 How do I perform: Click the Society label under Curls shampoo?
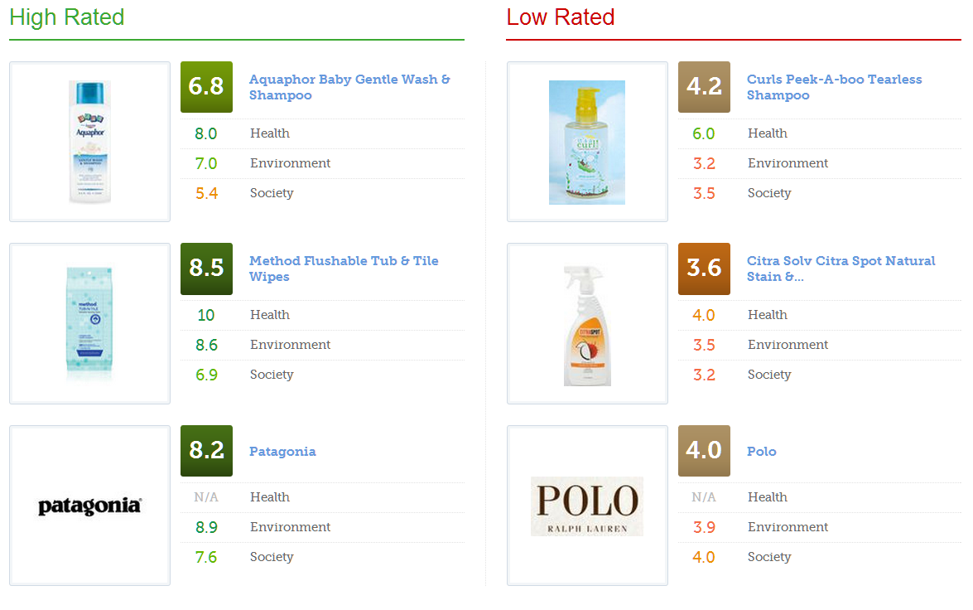click(x=769, y=193)
